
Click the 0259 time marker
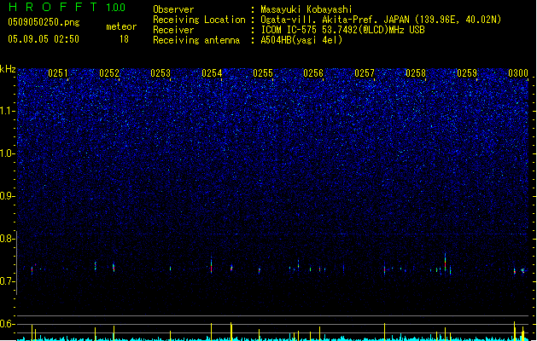[x=467, y=73]
